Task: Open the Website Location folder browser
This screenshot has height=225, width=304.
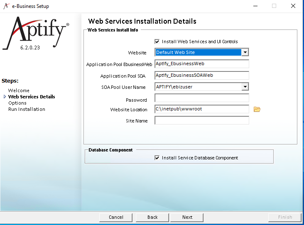Action: (x=257, y=109)
